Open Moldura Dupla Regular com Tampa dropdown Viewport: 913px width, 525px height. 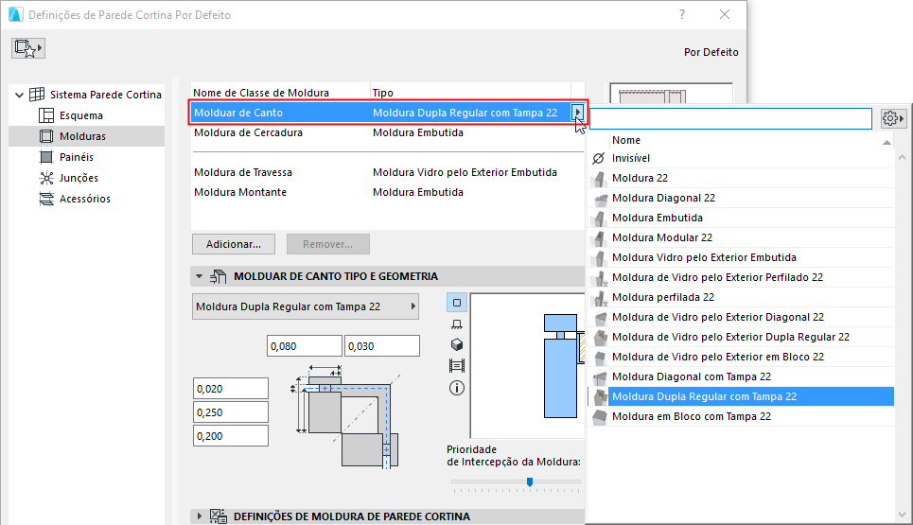click(306, 306)
